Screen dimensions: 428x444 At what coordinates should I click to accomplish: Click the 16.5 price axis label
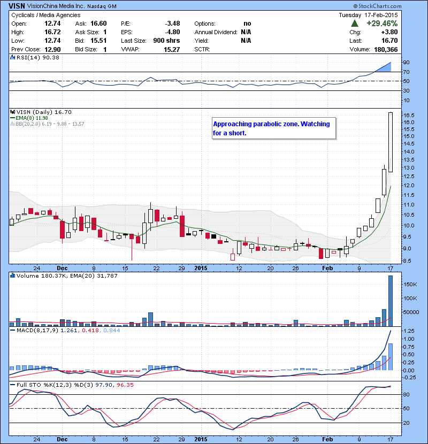[409, 115]
